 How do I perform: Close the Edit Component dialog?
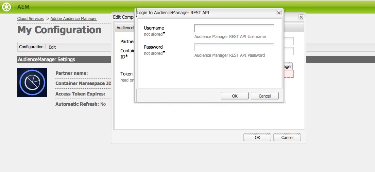tap(301, 17)
